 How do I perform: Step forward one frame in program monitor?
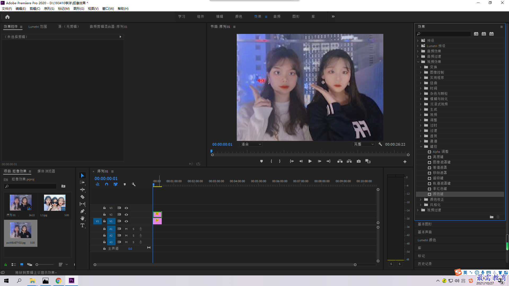[x=319, y=161]
